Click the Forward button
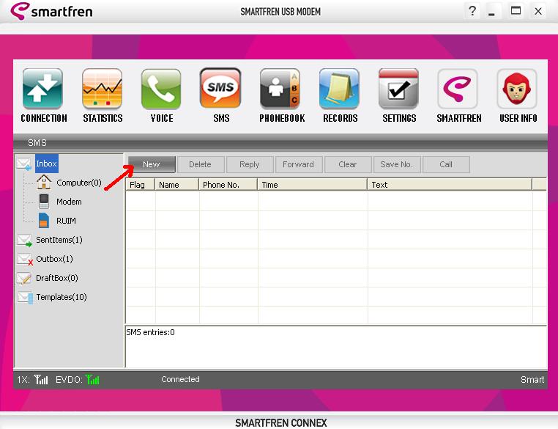This screenshot has width=558, height=429. pyautogui.click(x=299, y=164)
